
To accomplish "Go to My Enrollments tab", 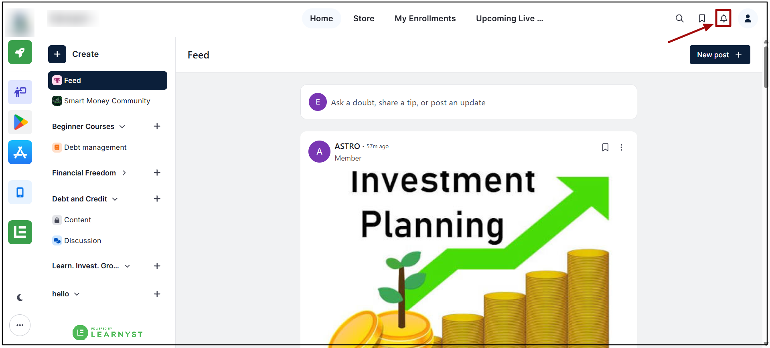I will click(425, 18).
